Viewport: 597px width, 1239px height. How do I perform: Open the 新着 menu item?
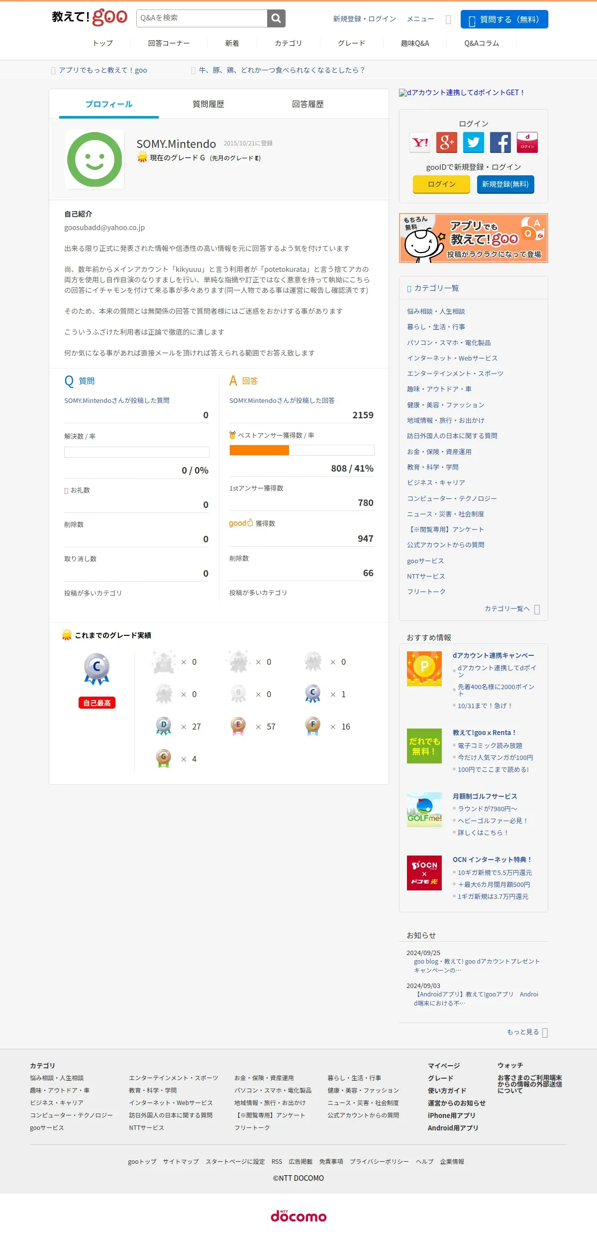coord(232,43)
